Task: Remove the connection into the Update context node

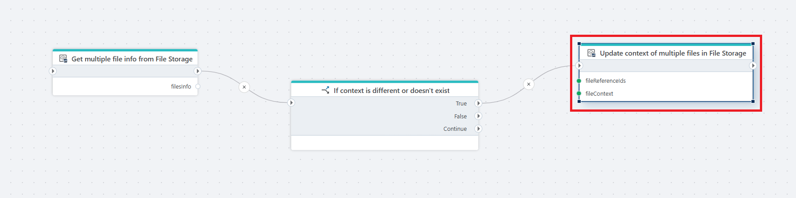Action: (529, 84)
